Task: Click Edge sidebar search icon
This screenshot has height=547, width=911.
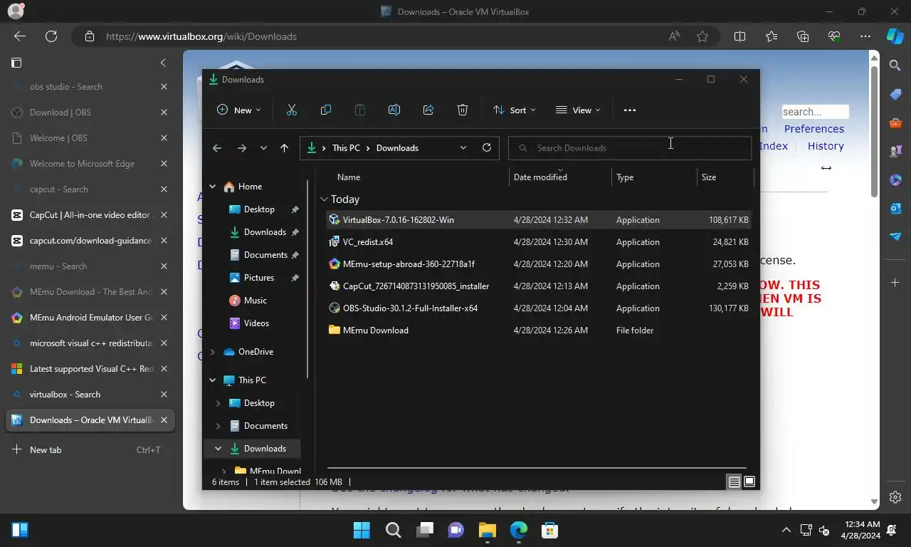Action: pyautogui.click(x=895, y=66)
